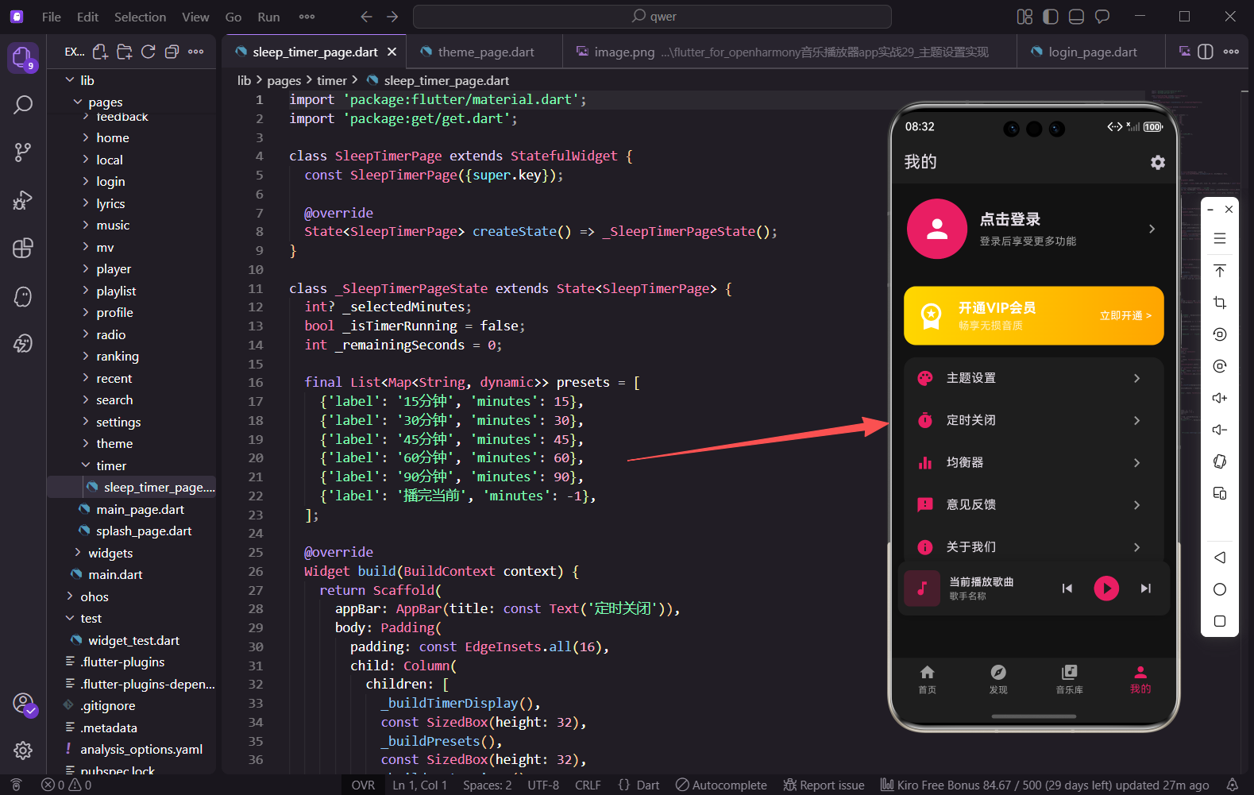Skip to next track in mini player
1254x795 pixels.
click(1145, 589)
